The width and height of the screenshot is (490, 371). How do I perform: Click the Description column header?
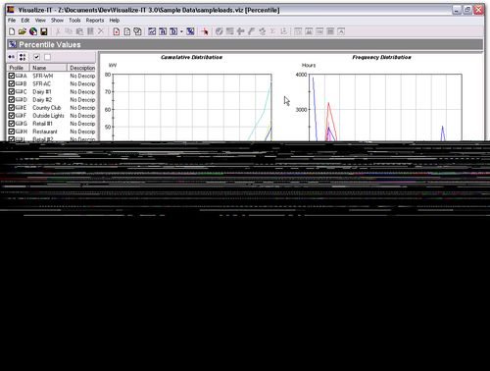click(81, 68)
